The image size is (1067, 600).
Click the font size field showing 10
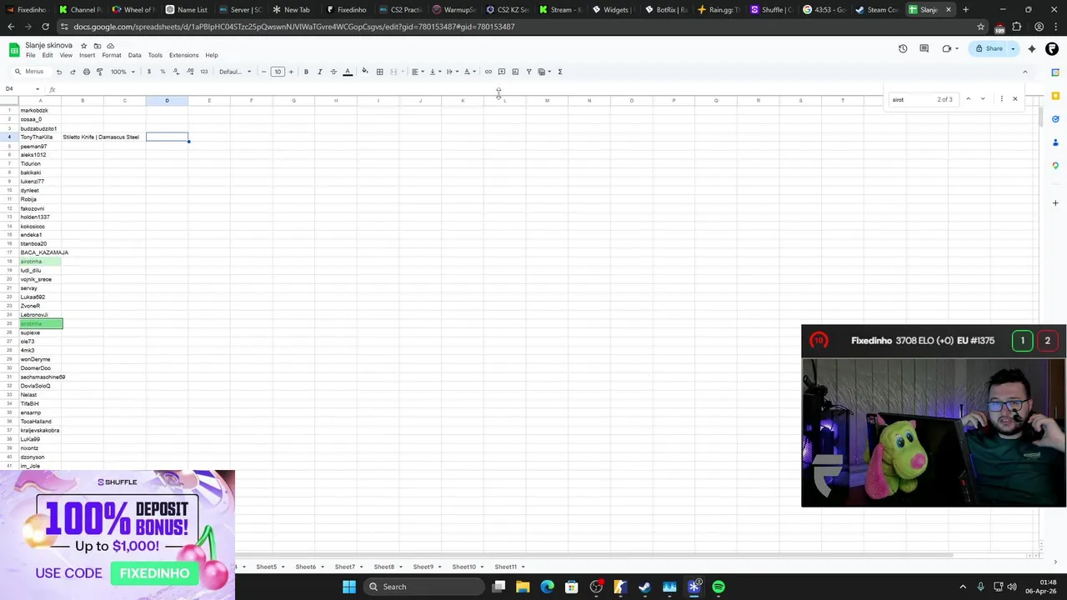click(x=278, y=72)
